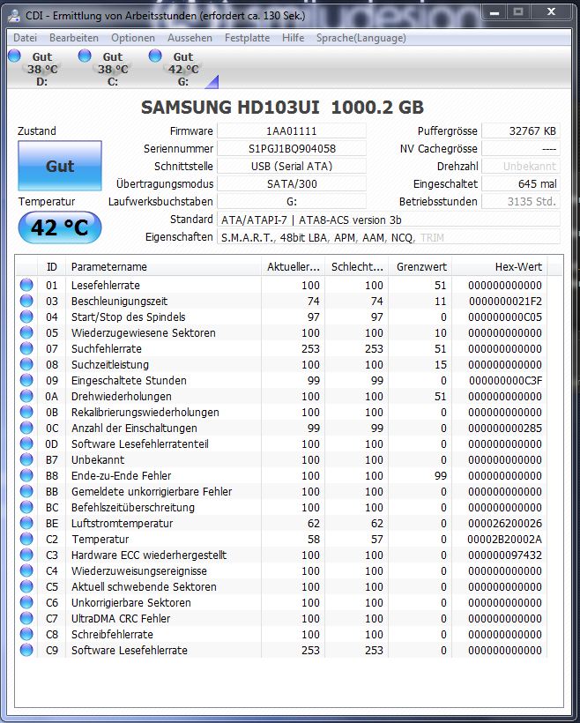Click the status orb of Wiederzugewiesene Sektoren row
Viewport: 580px width, 723px height.
point(26,332)
